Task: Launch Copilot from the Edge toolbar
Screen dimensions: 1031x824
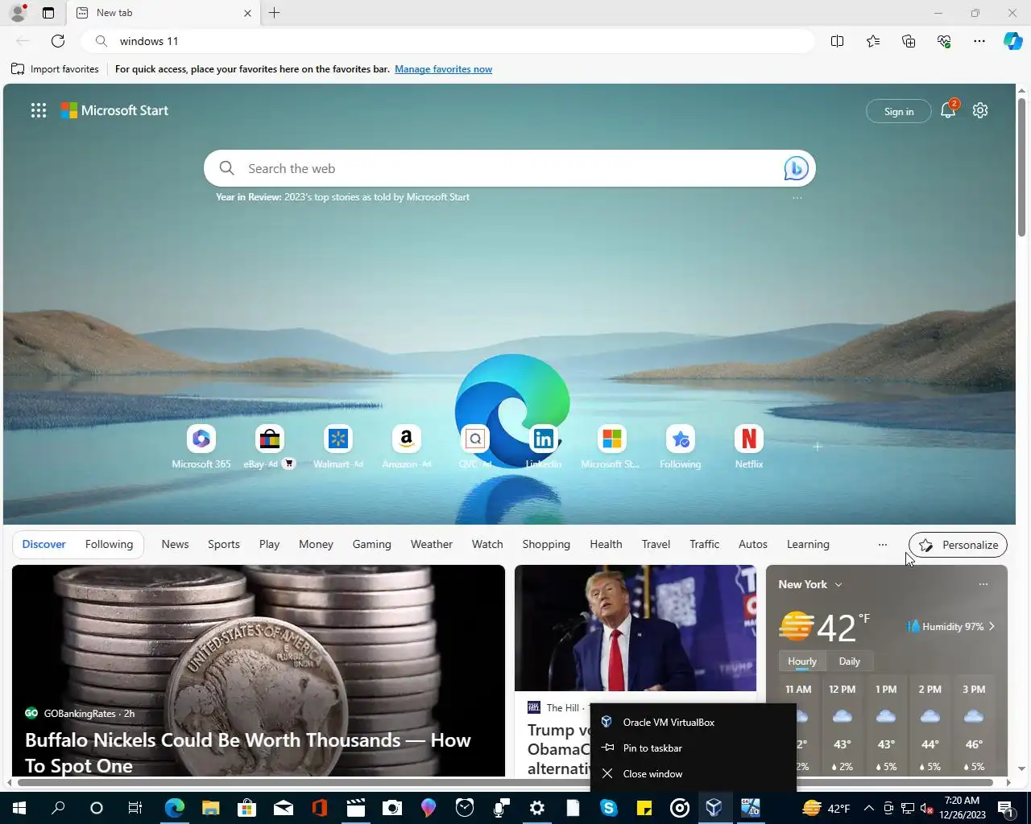Action: [1013, 41]
